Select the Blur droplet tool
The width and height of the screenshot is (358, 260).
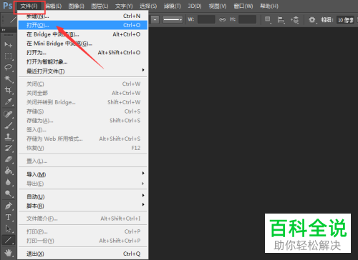(9, 182)
